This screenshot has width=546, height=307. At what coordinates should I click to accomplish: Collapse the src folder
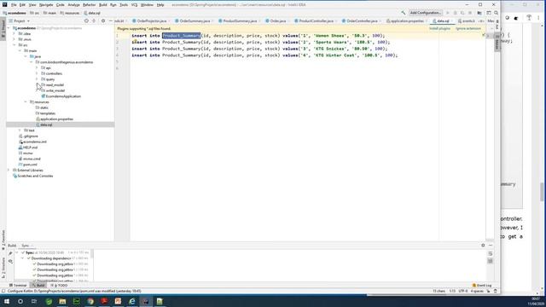click(x=15, y=45)
